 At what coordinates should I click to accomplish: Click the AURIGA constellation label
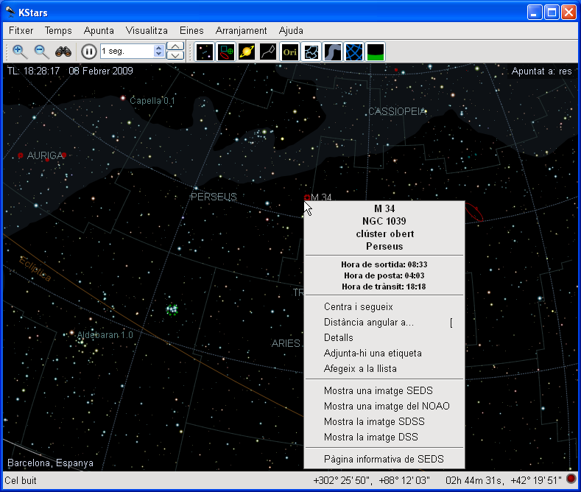pyautogui.click(x=45, y=155)
